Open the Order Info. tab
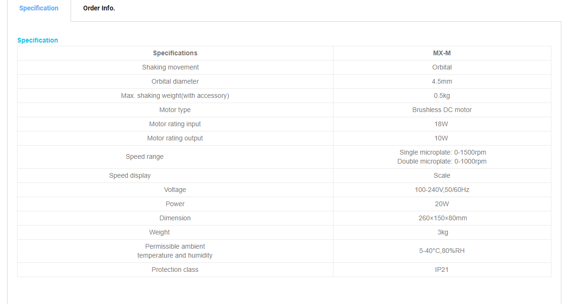This screenshot has height=304, width=567. 99,9
